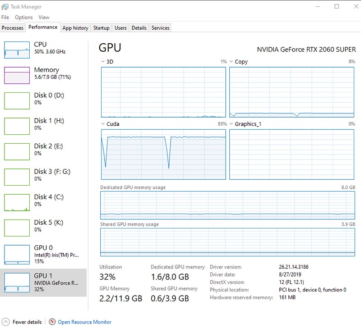Click the Cuda engine usage graph
The width and height of the screenshot is (361, 328).
coord(163,155)
